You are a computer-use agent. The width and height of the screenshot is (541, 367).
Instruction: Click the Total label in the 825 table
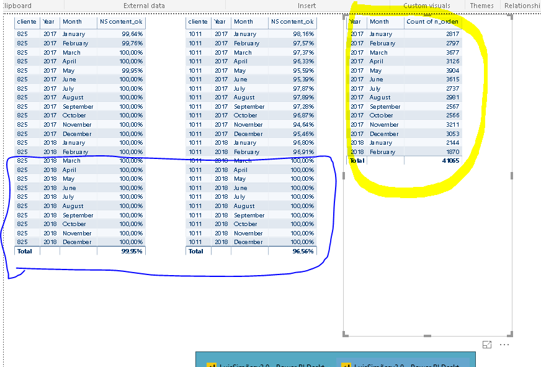(24, 251)
